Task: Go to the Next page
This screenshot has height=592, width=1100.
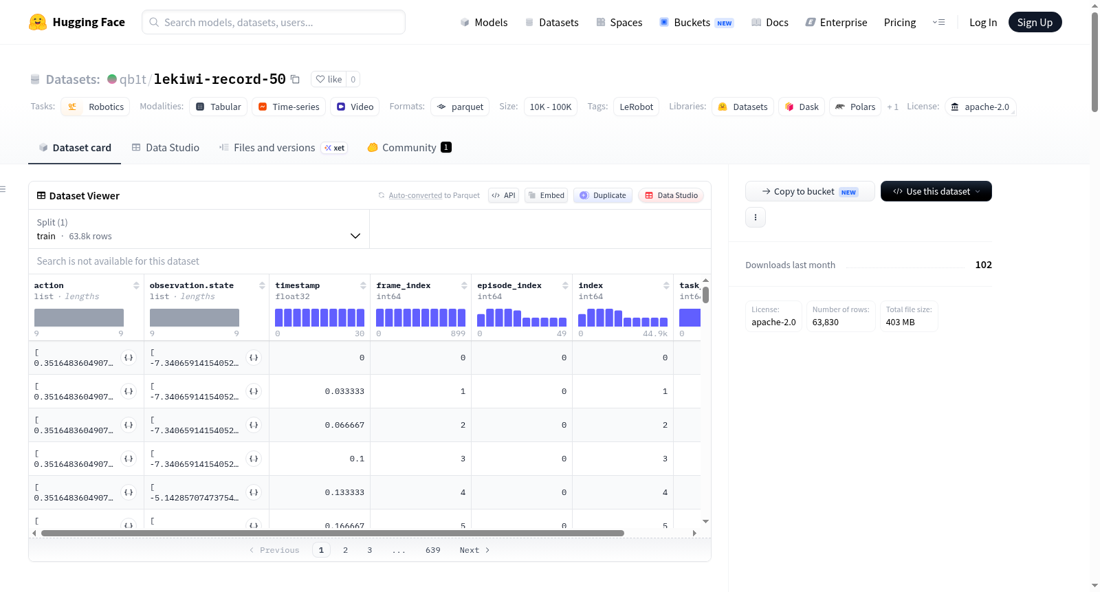Action: pyautogui.click(x=474, y=550)
